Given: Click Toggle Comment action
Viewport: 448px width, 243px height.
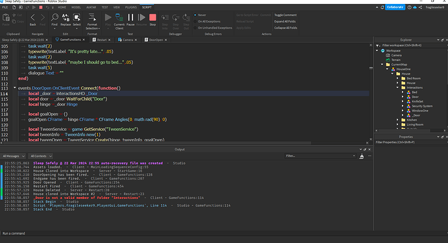Looking at the screenshot, I should pos(286,15).
